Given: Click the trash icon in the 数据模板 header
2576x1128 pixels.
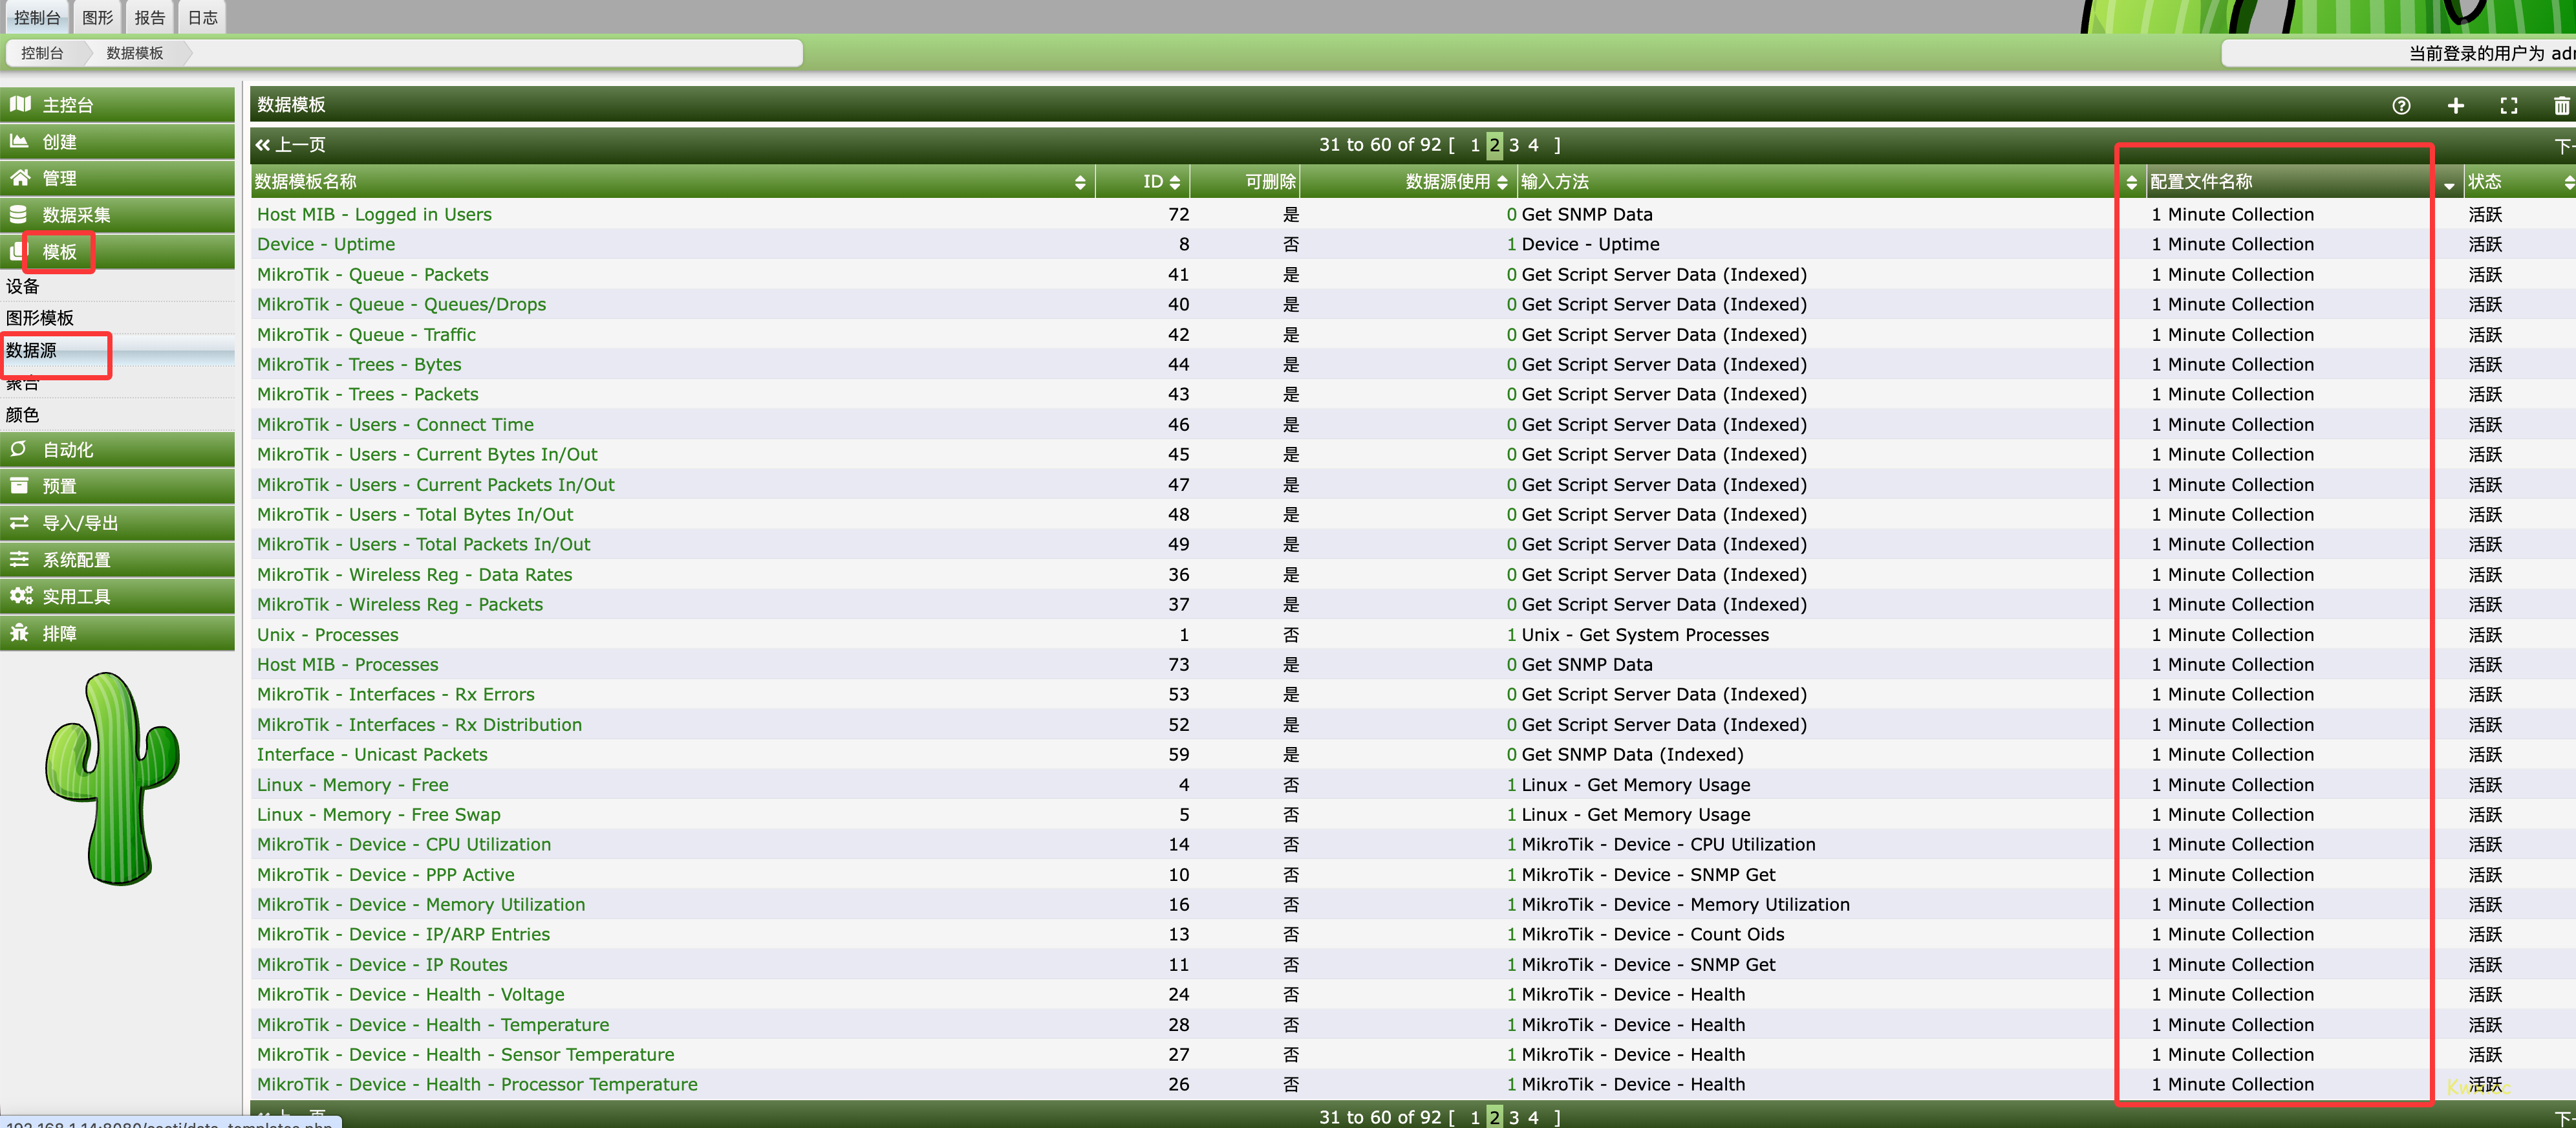Looking at the screenshot, I should (2562, 105).
